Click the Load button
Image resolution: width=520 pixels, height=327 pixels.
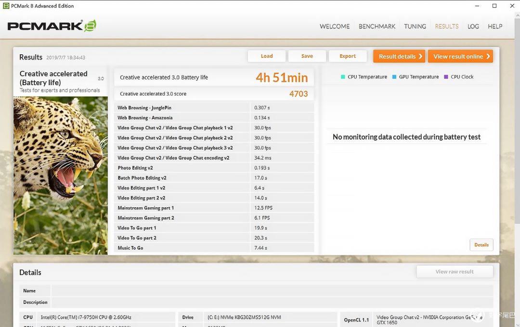click(267, 56)
